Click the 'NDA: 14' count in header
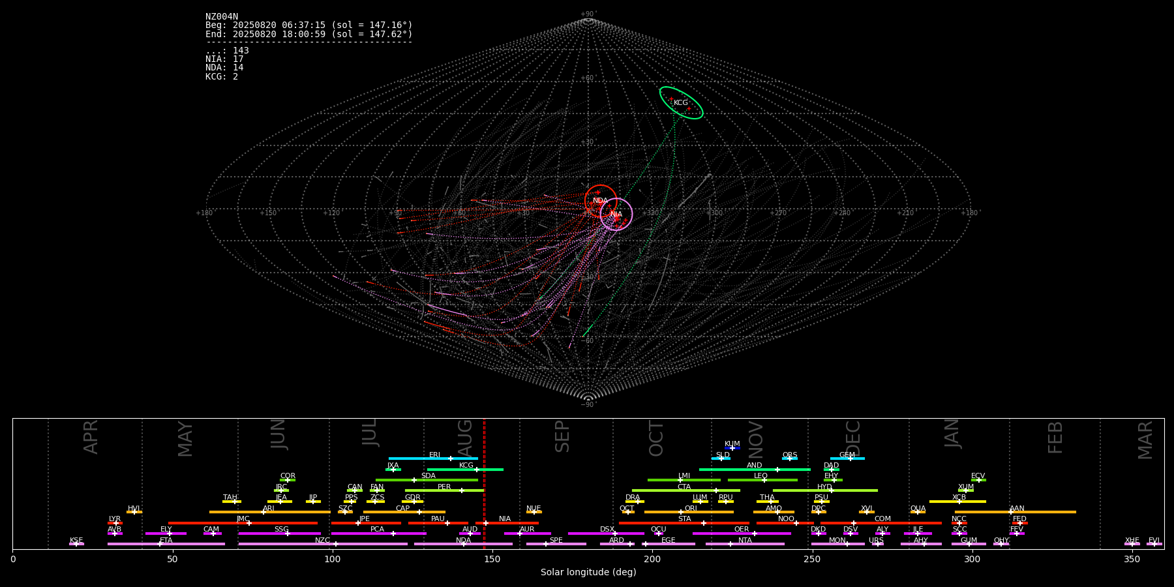Screen dimensions: 1174x587 coord(224,68)
